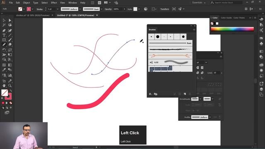The width and height of the screenshot is (265, 149).
Task: Select the Curvature tool
Action: 10,31
